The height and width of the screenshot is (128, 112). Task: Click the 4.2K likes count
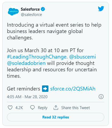coord(19,108)
